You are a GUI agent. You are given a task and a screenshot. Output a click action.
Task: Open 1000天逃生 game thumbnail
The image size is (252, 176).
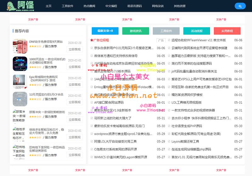pos(20,64)
